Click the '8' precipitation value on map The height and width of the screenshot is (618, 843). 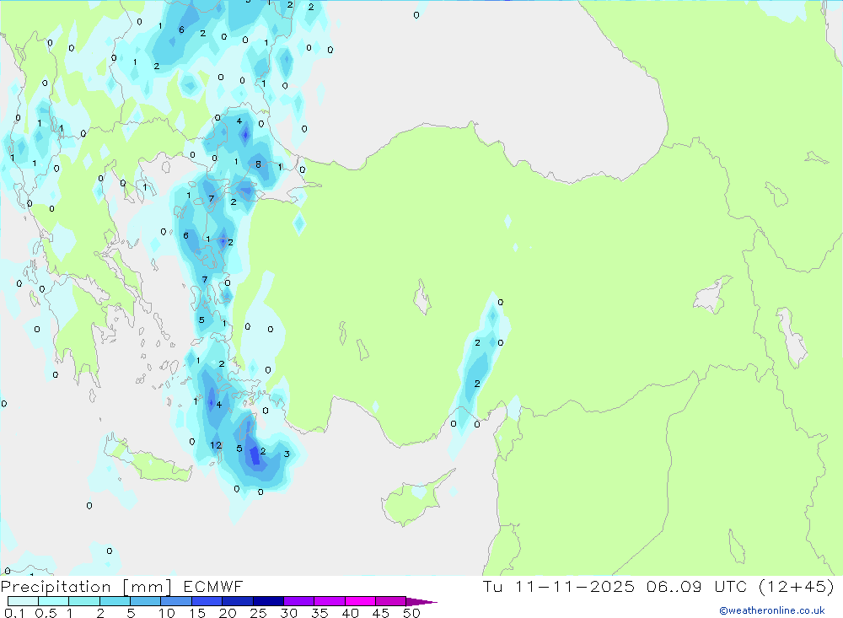tap(258, 164)
